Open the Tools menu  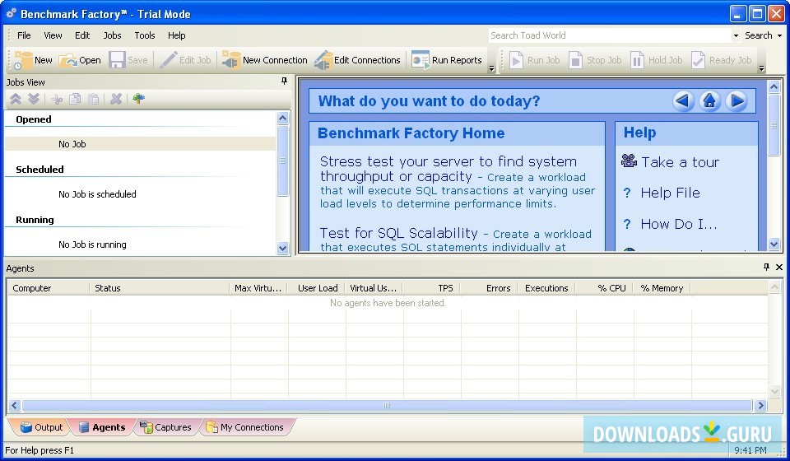[x=145, y=35]
